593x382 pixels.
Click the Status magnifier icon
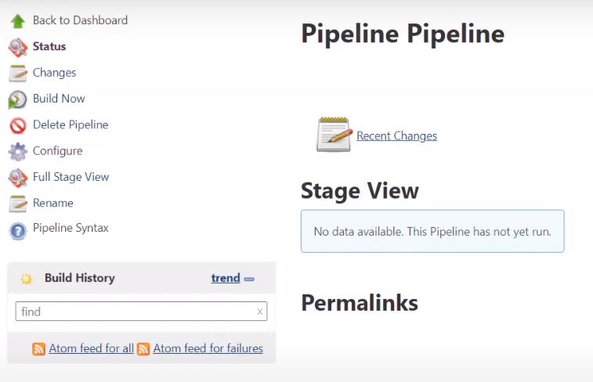click(x=17, y=47)
